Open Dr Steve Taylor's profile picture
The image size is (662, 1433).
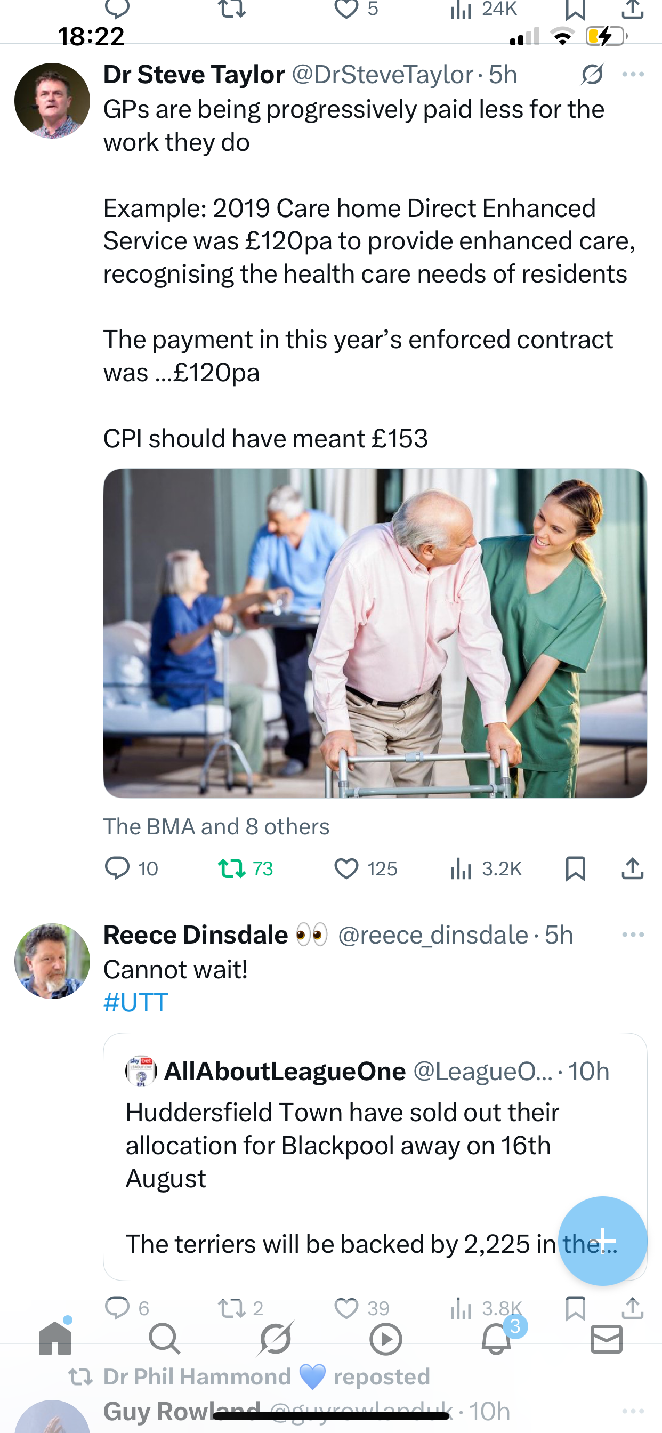tap(52, 101)
